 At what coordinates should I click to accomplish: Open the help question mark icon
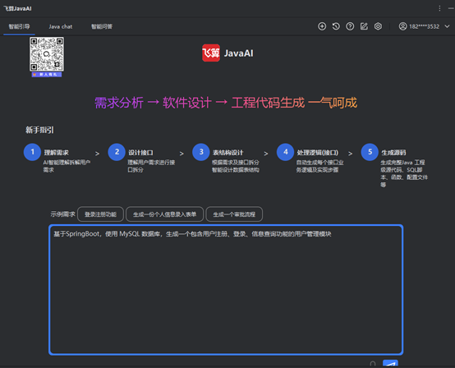pos(350,26)
